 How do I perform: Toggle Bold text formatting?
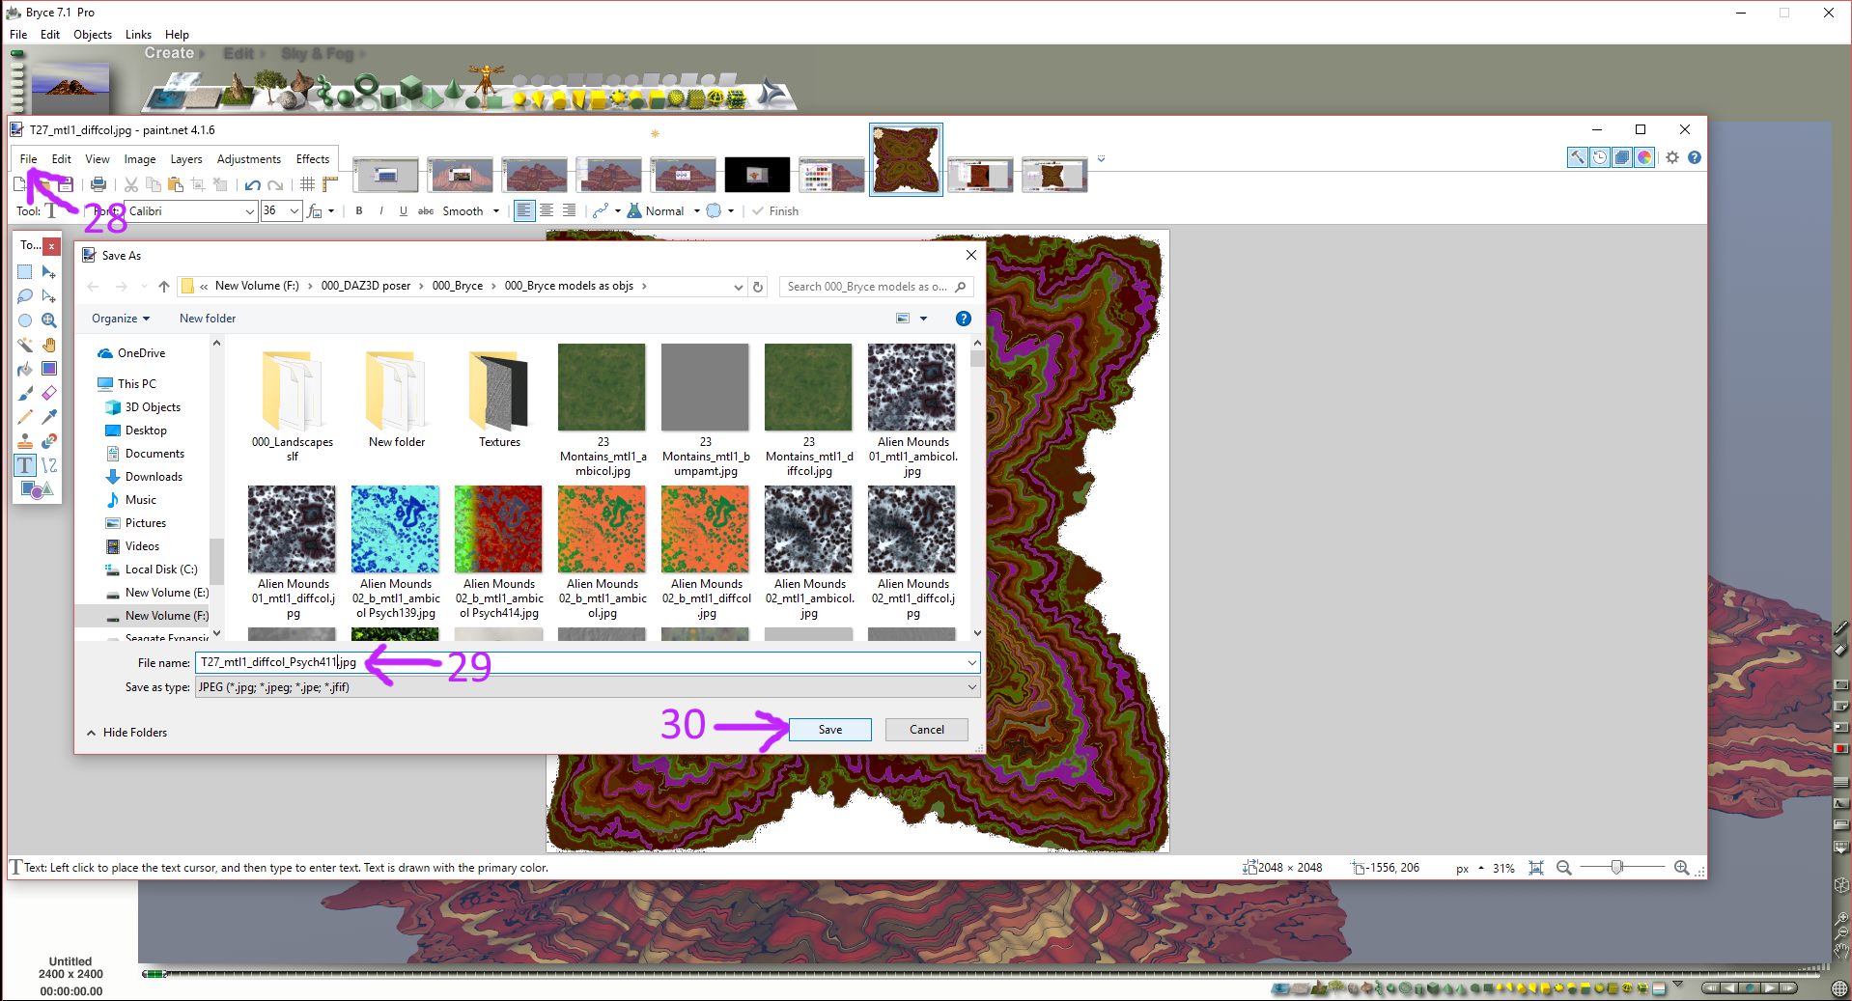[x=359, y=211]
